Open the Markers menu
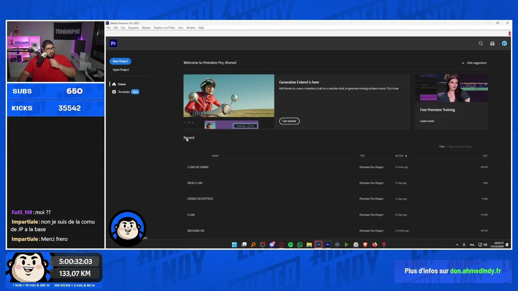 pyautogui.click(x=146, y=27)
